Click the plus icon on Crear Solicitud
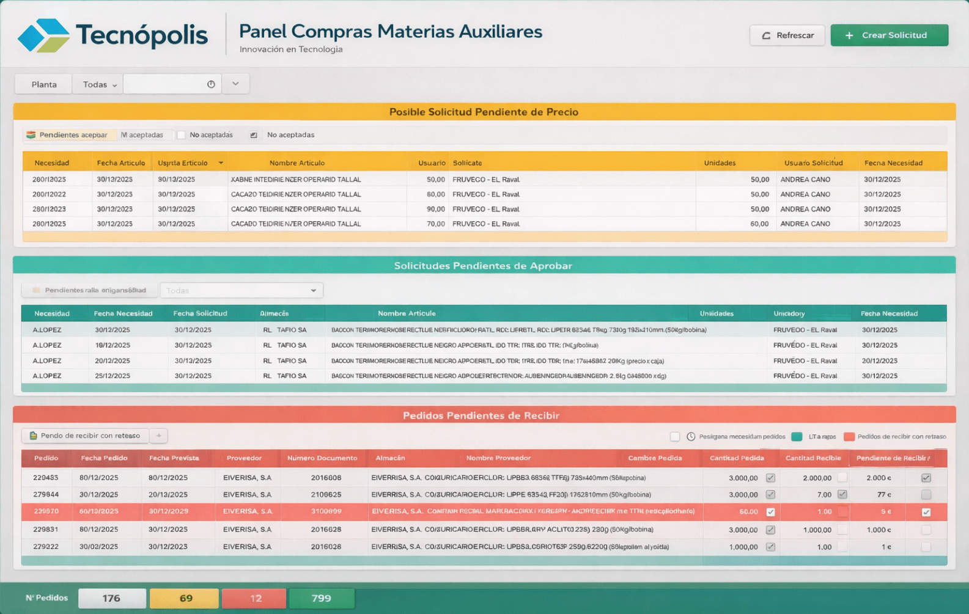 click(849, 35)
